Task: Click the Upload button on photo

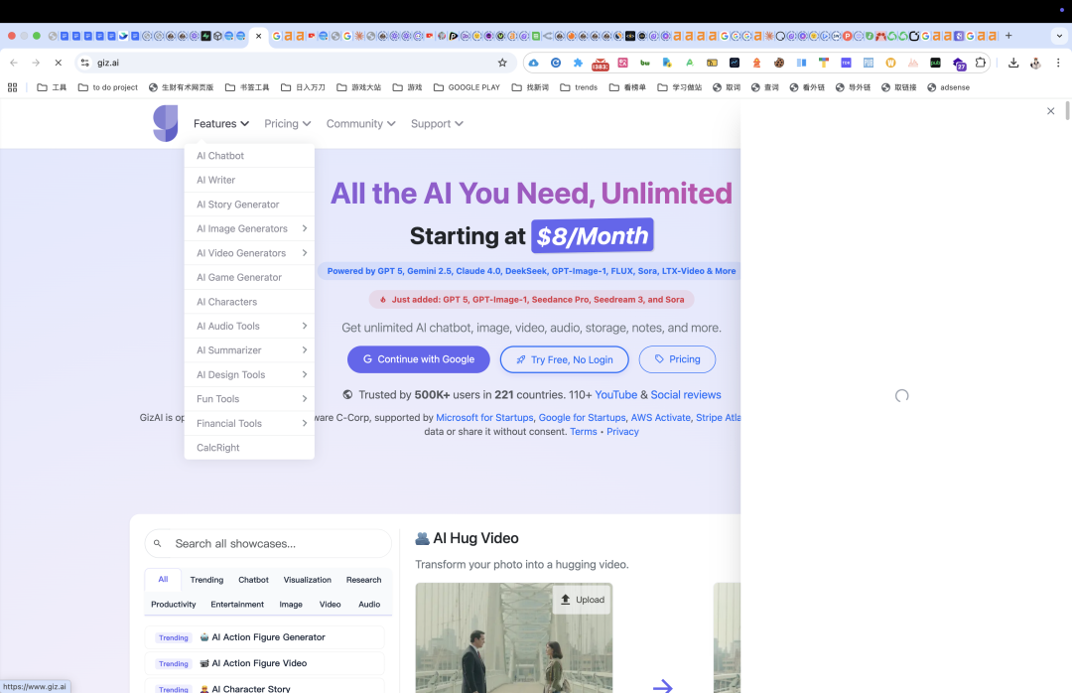Action: coord(583,600)
